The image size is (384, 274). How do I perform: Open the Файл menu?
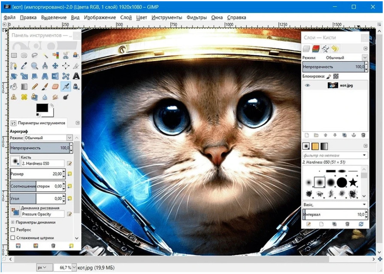pyautogui.click(x=9, y=18)
